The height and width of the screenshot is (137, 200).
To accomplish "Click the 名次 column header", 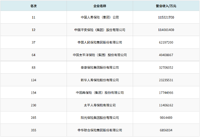I will (33, 6).
